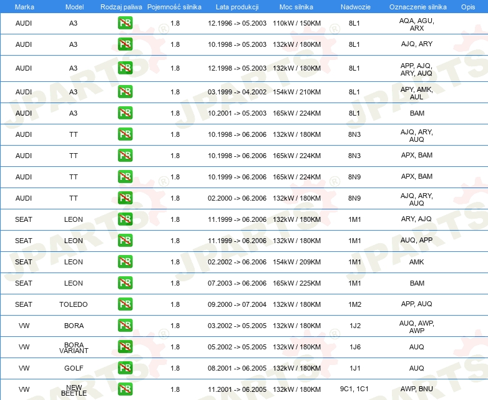Screen dimensions: 488x400
Task: Click the date range 11.2001 -> 06.2005
Action: [x=237, y=389]
